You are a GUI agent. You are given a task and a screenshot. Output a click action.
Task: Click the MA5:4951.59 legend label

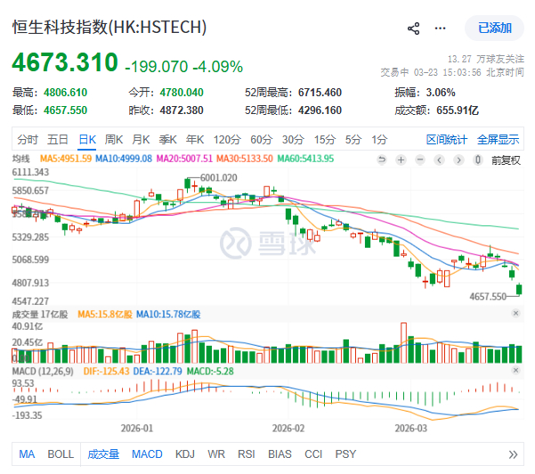point(66,159)
